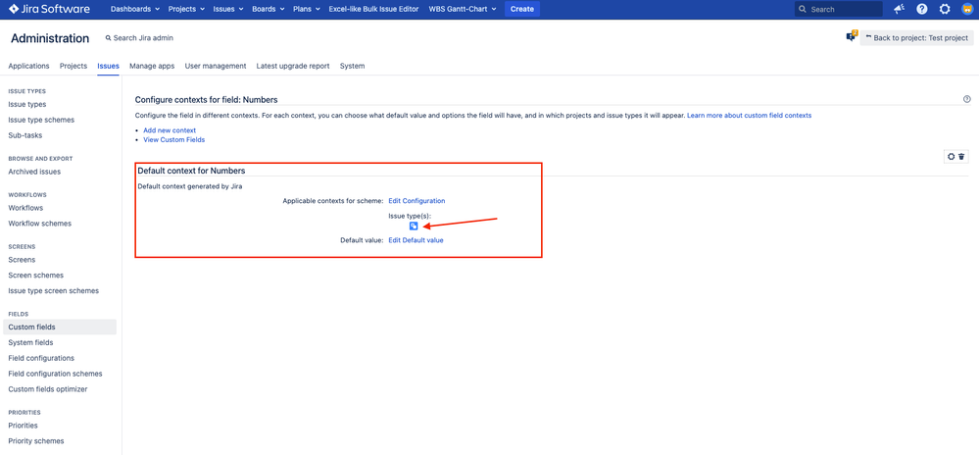The image size is (979, 455).
Task: Open the notifications megaphone icon
Action: click(899, 9)
